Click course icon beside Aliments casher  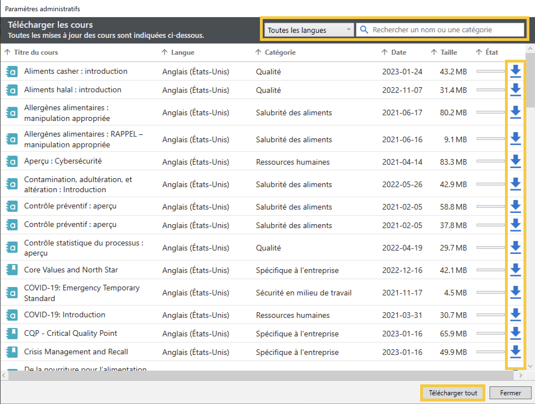(x=12, y=72)
